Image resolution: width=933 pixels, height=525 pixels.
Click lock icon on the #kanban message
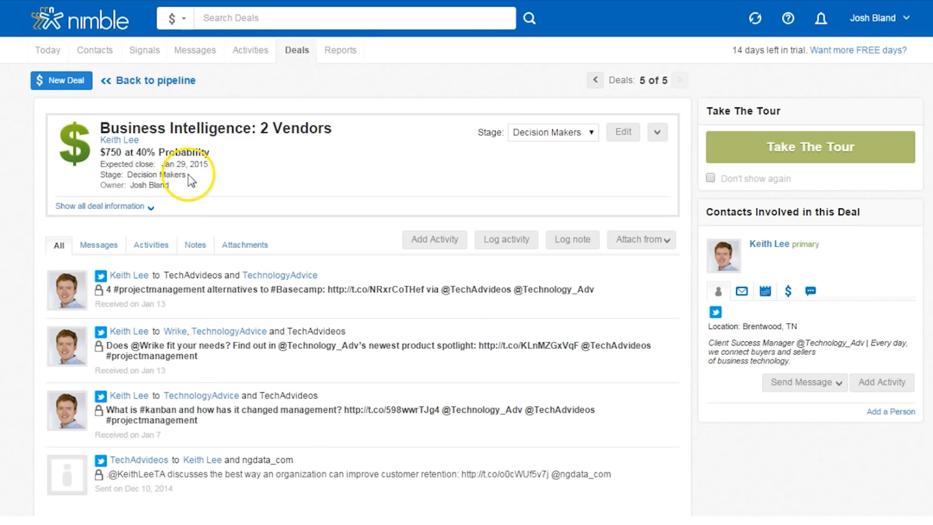[x=99, y=410]
